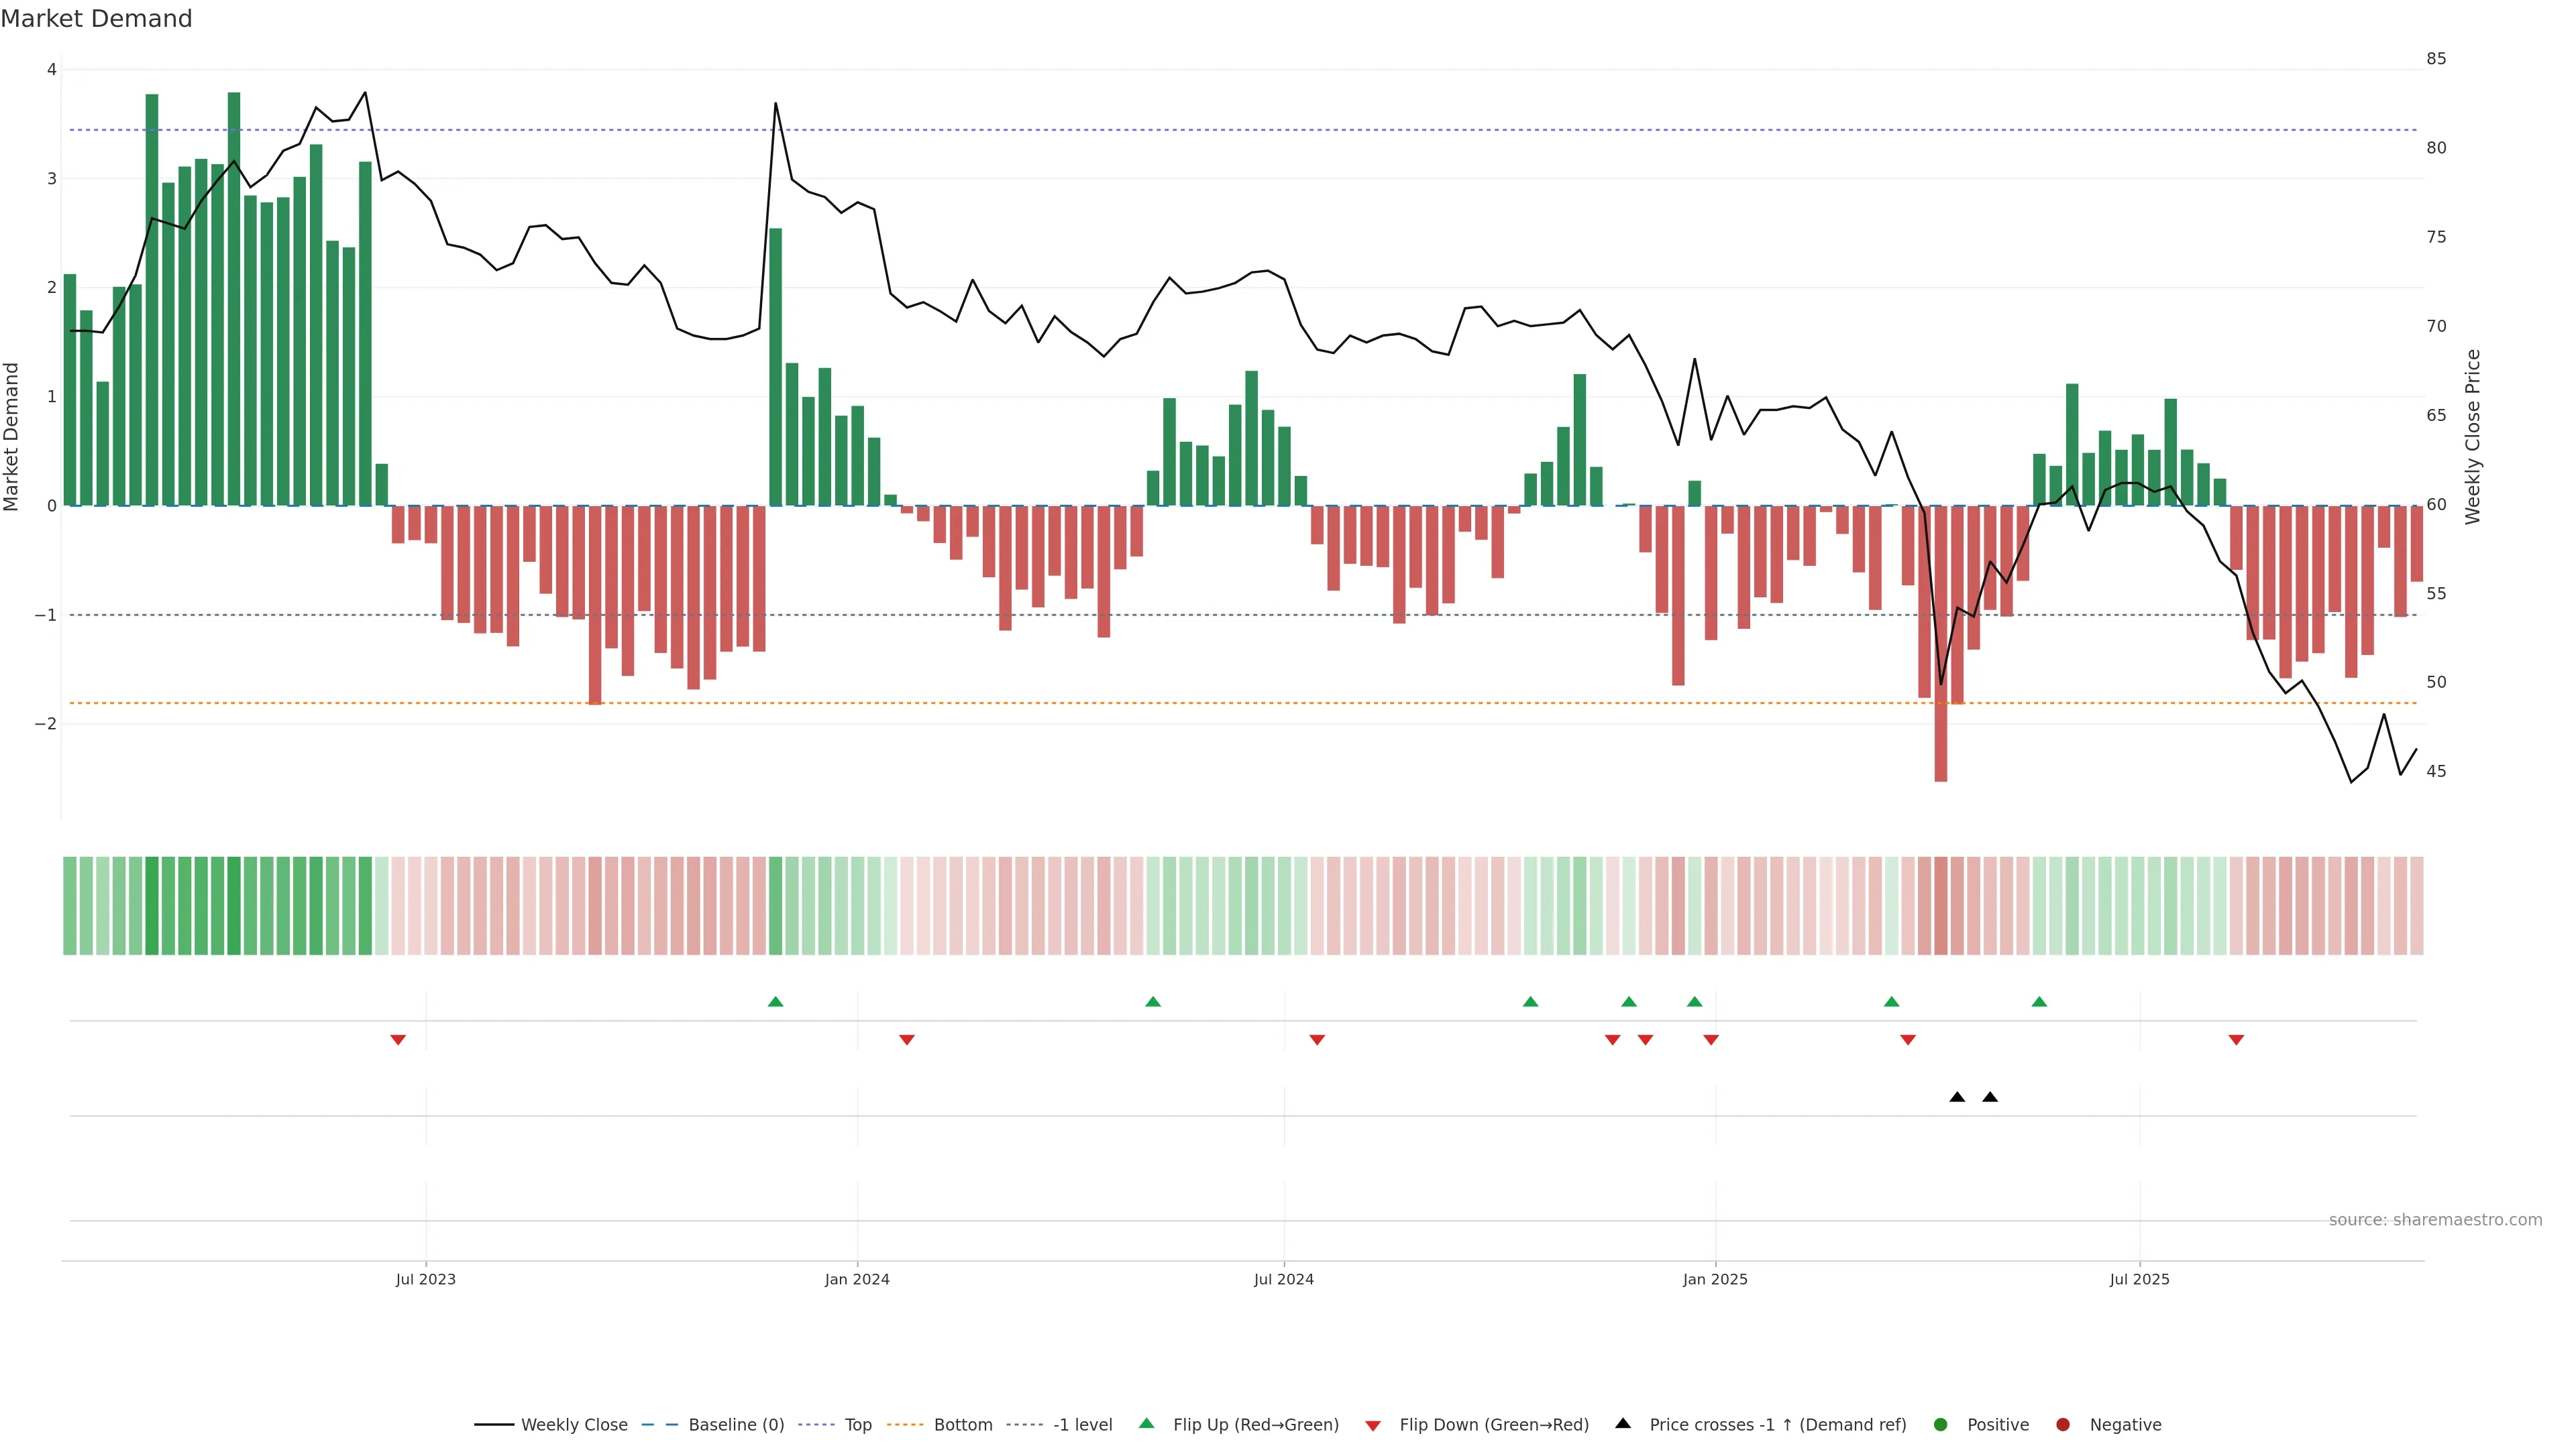
Task: Click the Jul 2025 x-axis label
Action: [x=2139, y=1279]
